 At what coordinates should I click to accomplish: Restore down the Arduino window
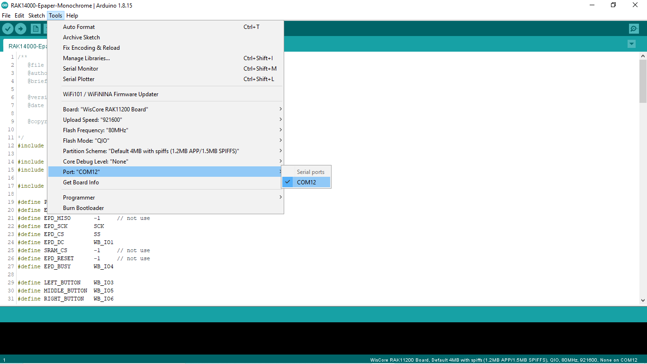[x=613, y=5]
